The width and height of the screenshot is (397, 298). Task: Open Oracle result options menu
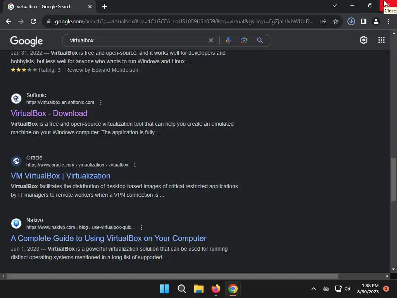(x=135, y=165)
